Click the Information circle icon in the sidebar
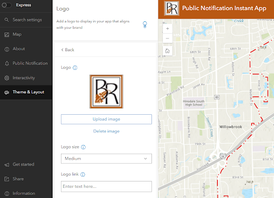The height and width of the screenshot is (198, 274). (x=7, y=194)
